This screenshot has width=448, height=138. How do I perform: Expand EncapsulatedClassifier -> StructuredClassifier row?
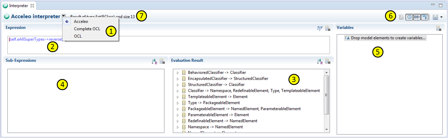[178, 79]
